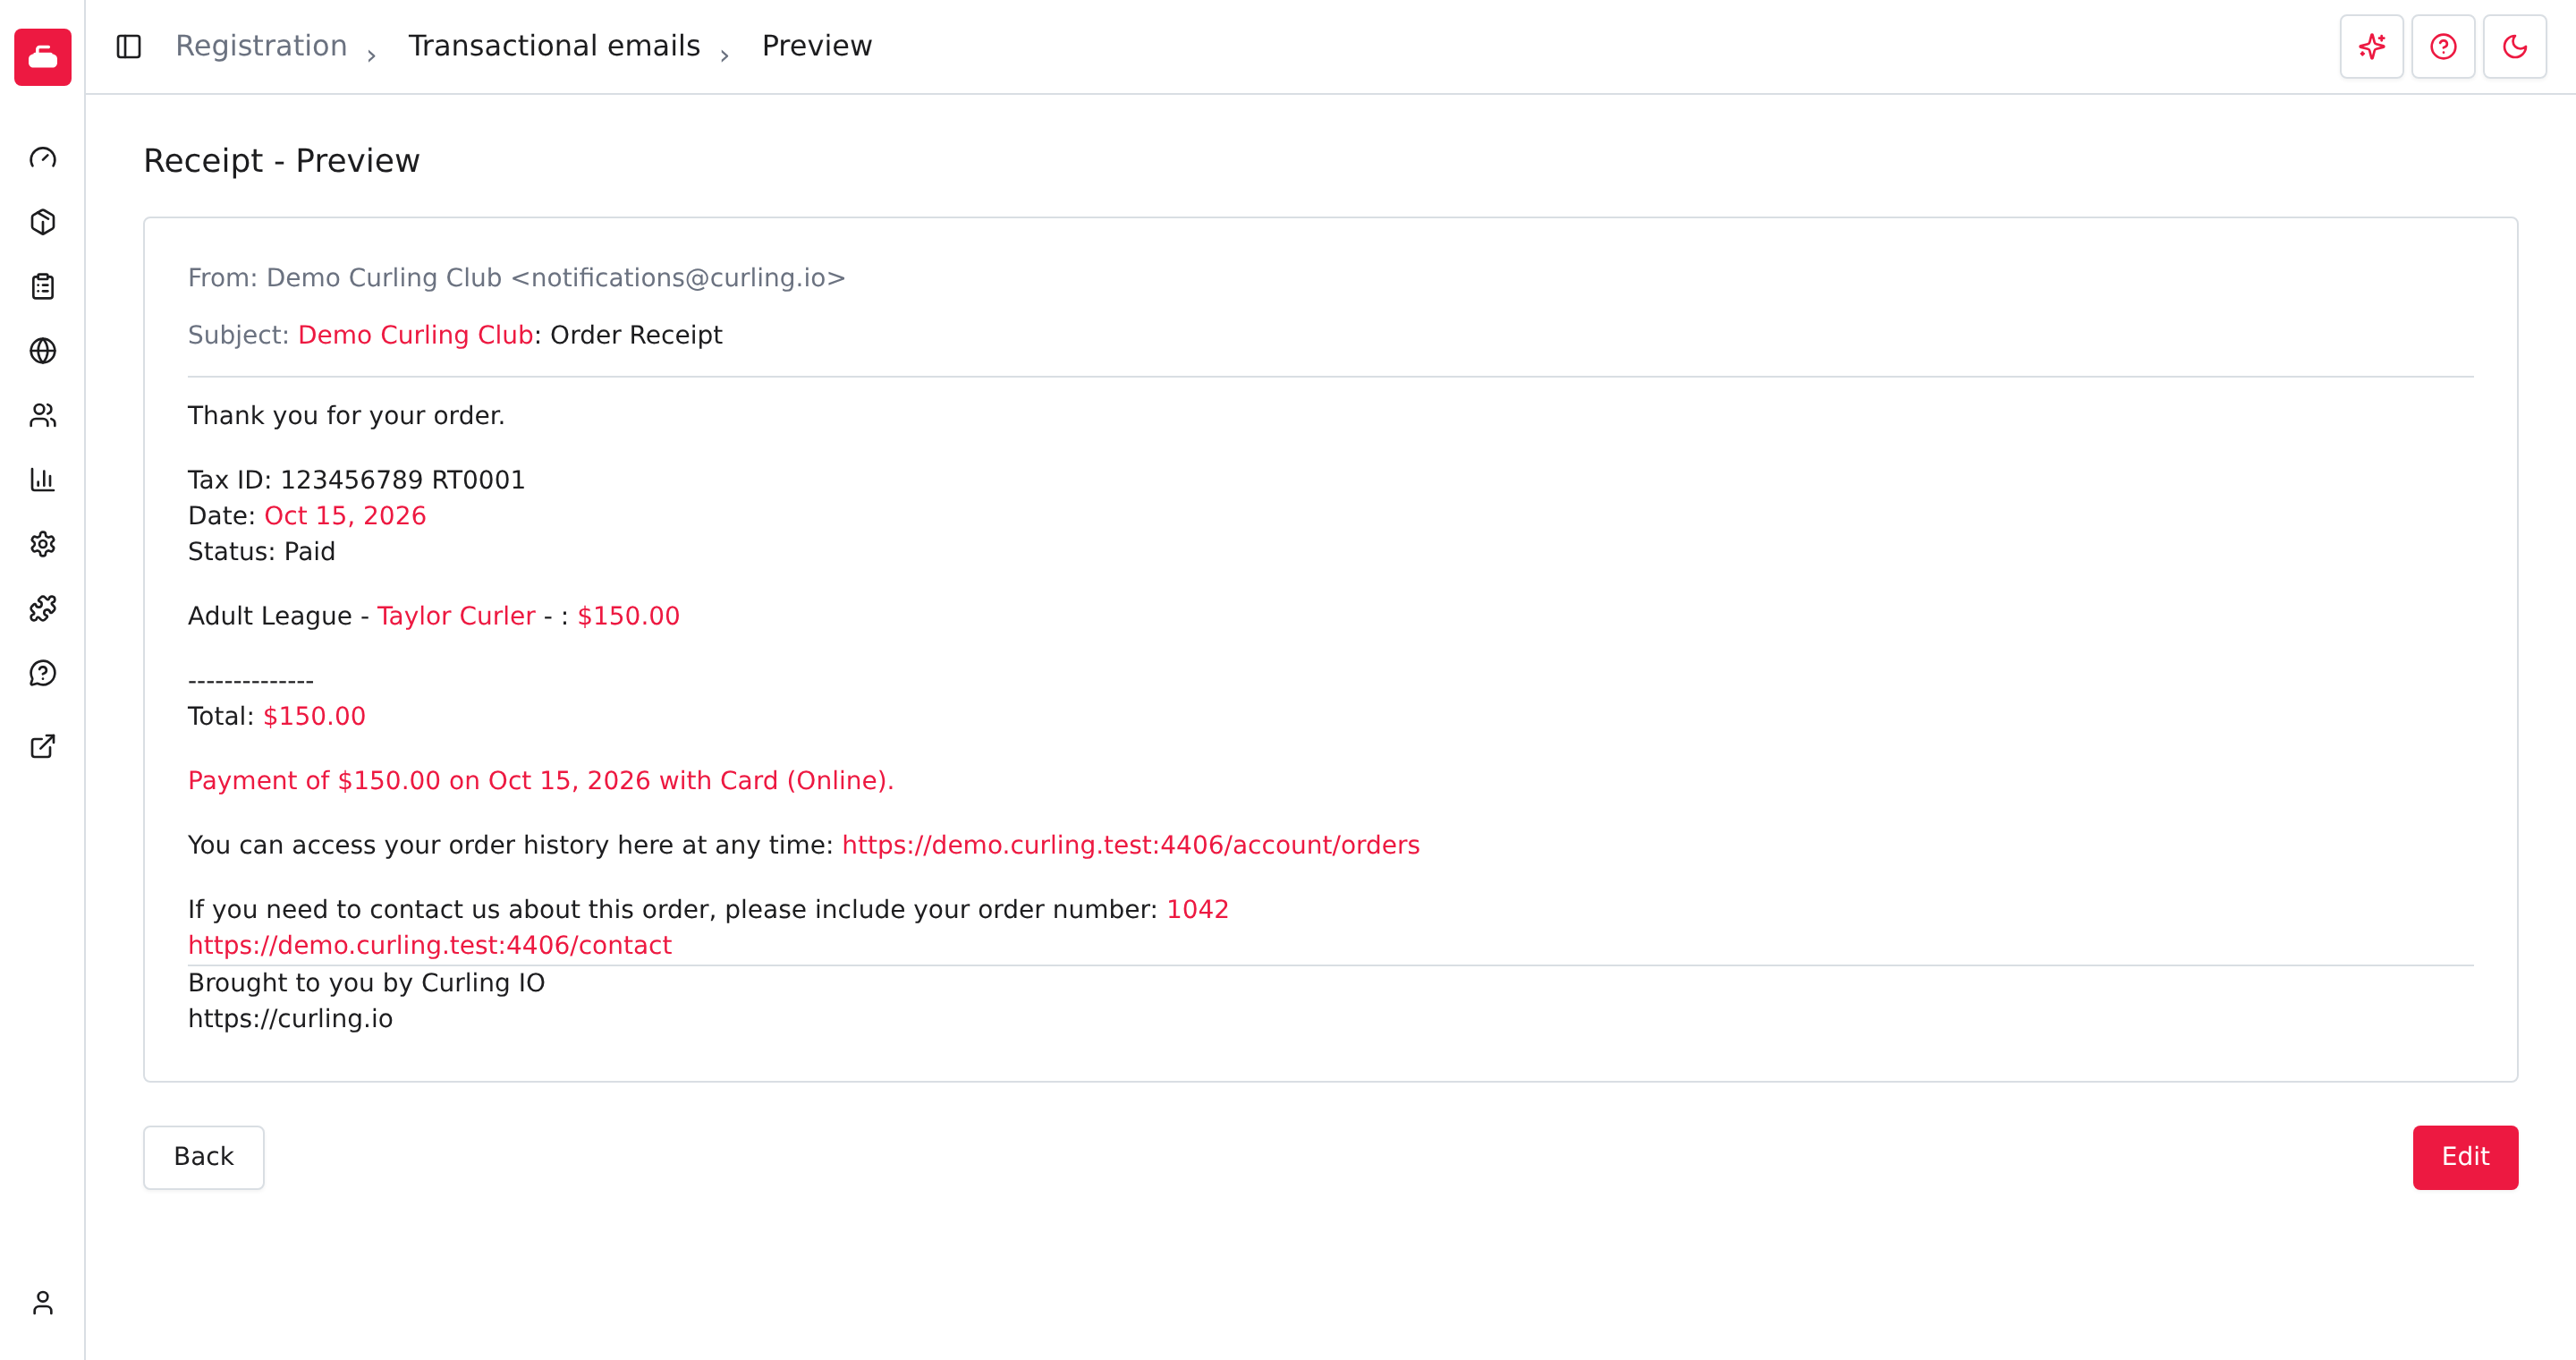The image size is (2576, 1360).
Task: Click the Payment of $150.00 line
Action: (x=541, y=781)
